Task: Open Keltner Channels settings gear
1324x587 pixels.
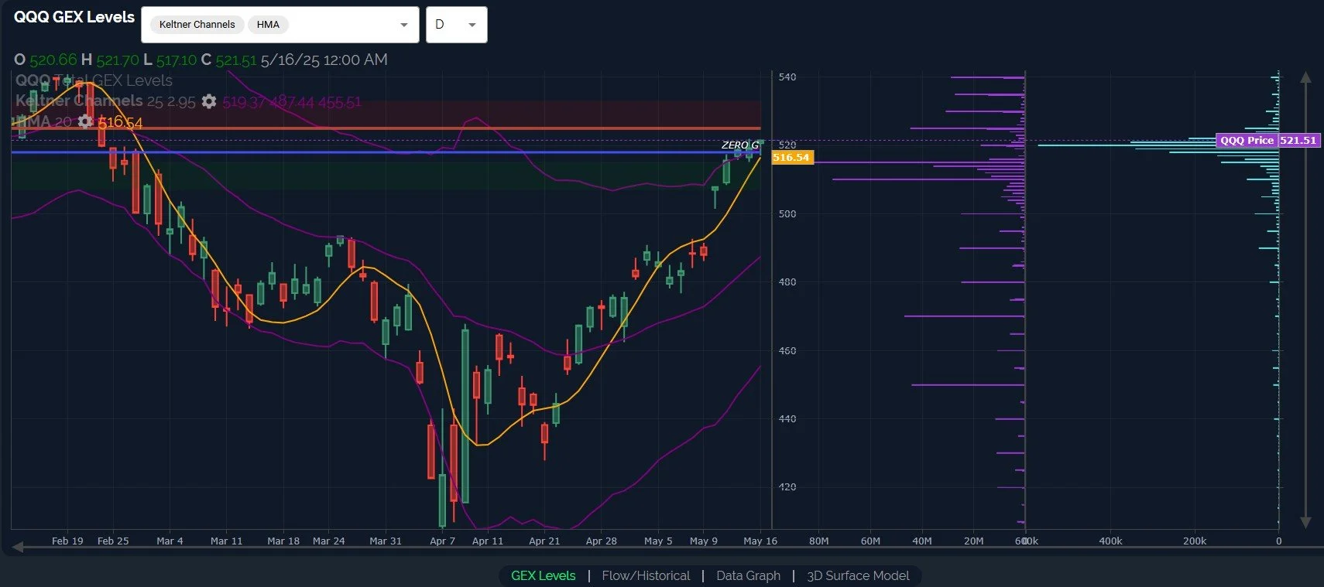Action: 209,101
